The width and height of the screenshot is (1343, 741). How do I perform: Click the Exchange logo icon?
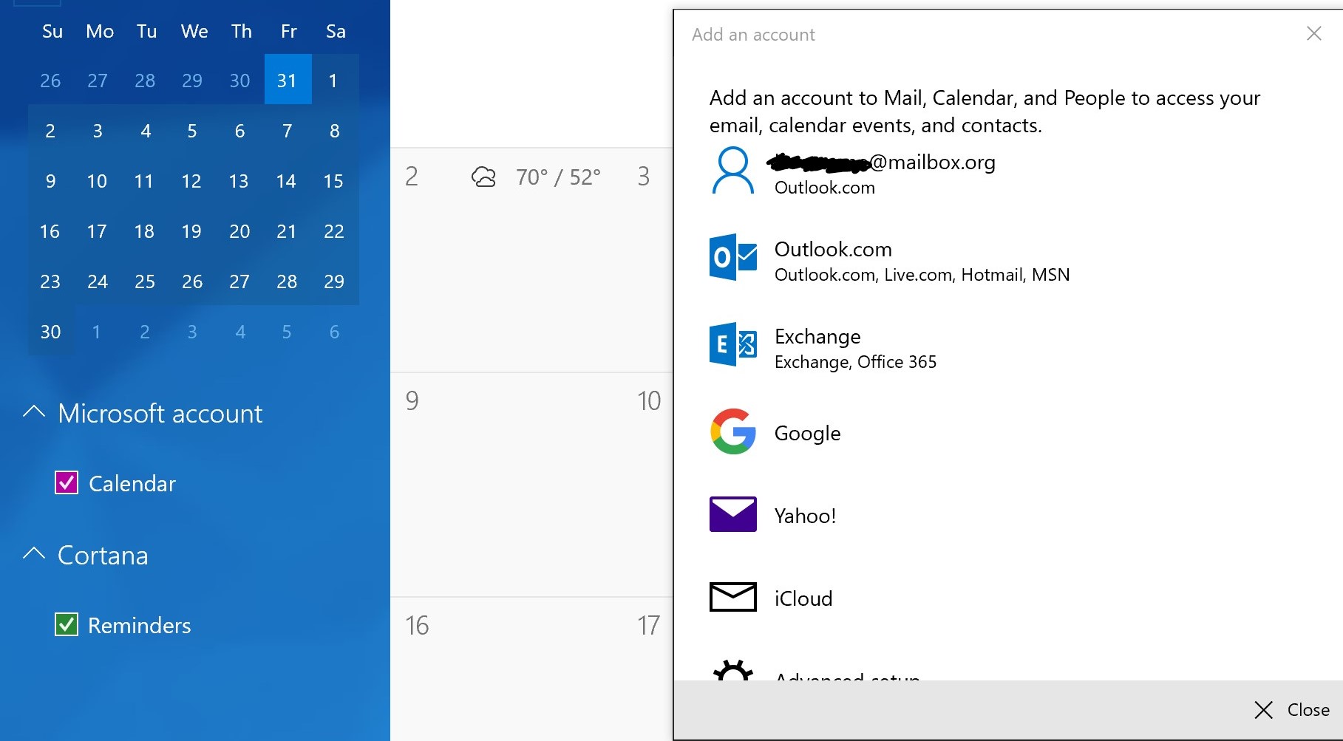pos(733,344)
